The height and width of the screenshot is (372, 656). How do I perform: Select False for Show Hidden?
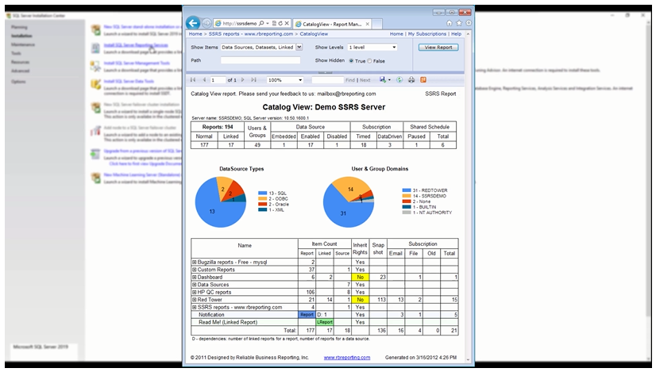pos(370,60)
